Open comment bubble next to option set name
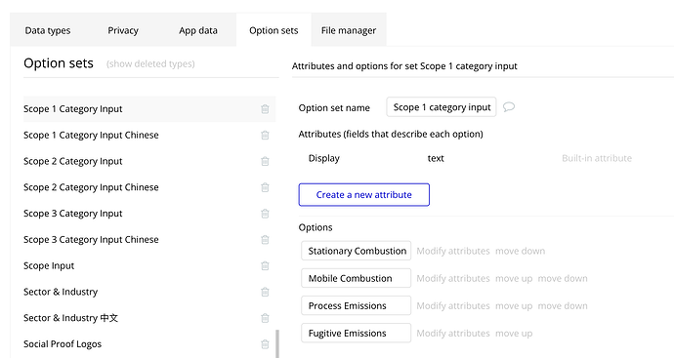Image resolution: width=674 pixels, height=358 pixels. pyautogui.click(x=509, y=107)
